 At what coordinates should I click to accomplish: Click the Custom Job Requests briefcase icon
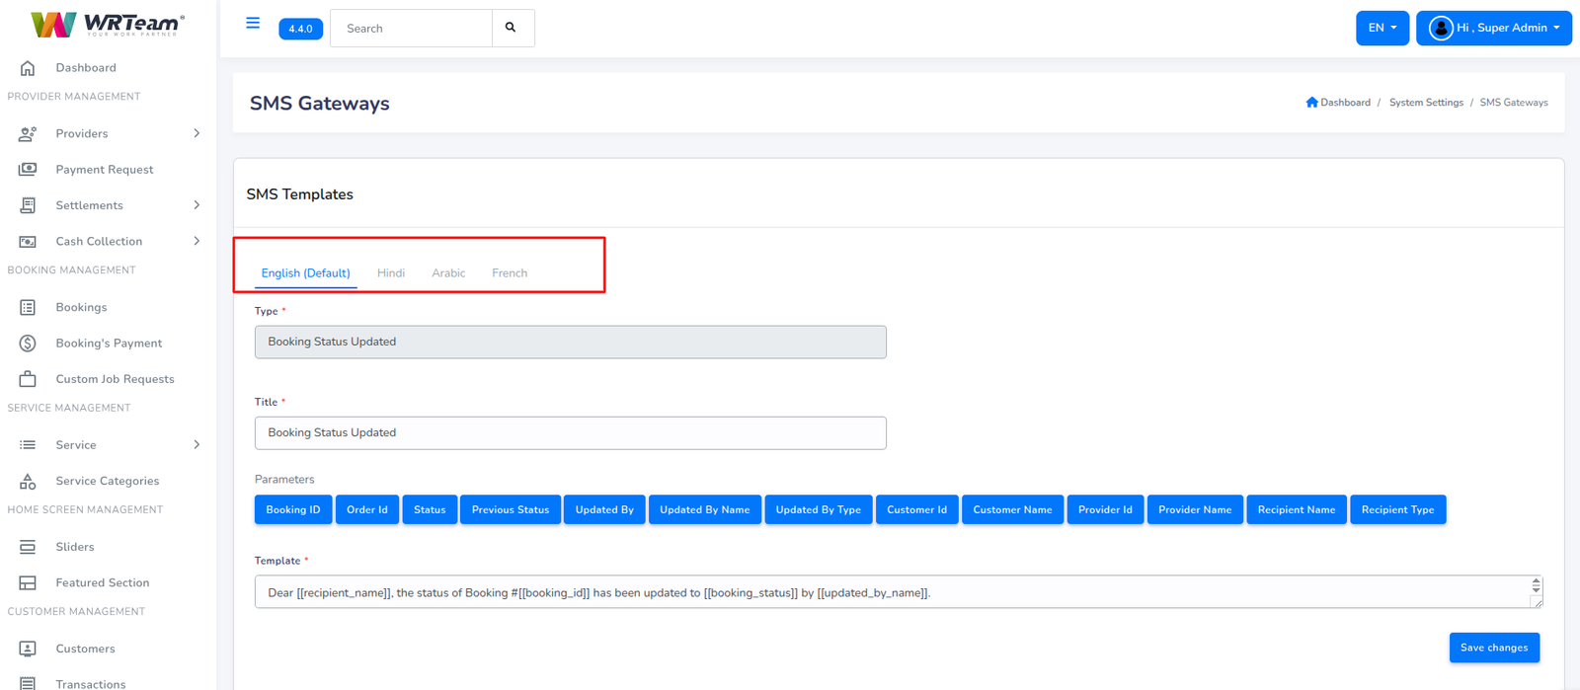(28, 379)
